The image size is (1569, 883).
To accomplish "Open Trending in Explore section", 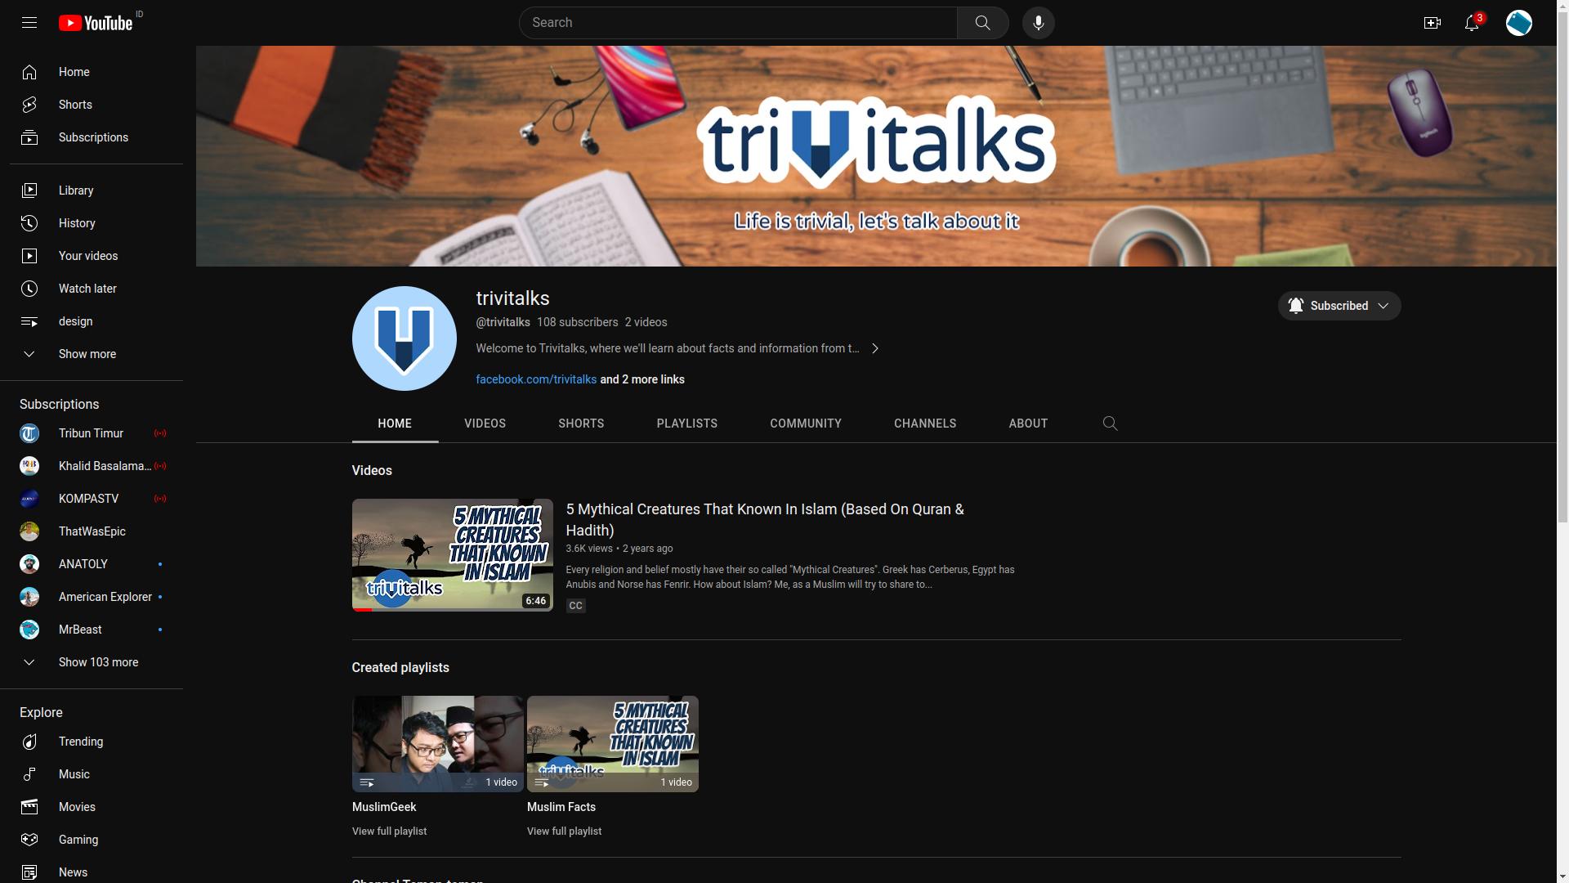I will pyautogui.click(x=81, y=742).
